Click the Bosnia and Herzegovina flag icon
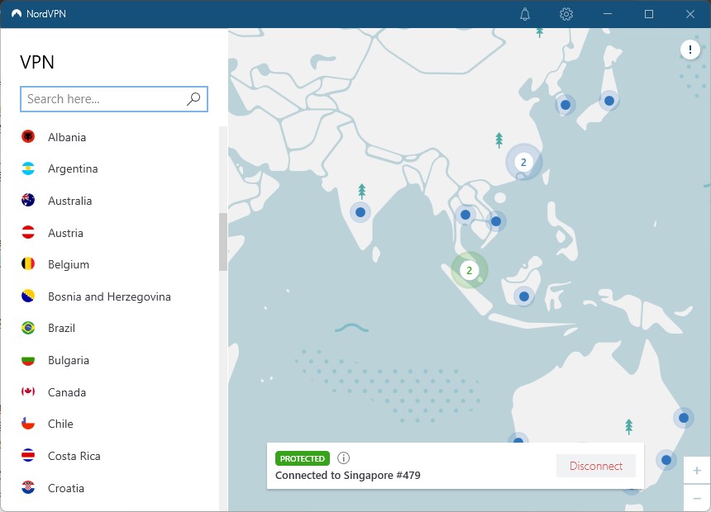The image size is (711, 512). pos(28,296)
